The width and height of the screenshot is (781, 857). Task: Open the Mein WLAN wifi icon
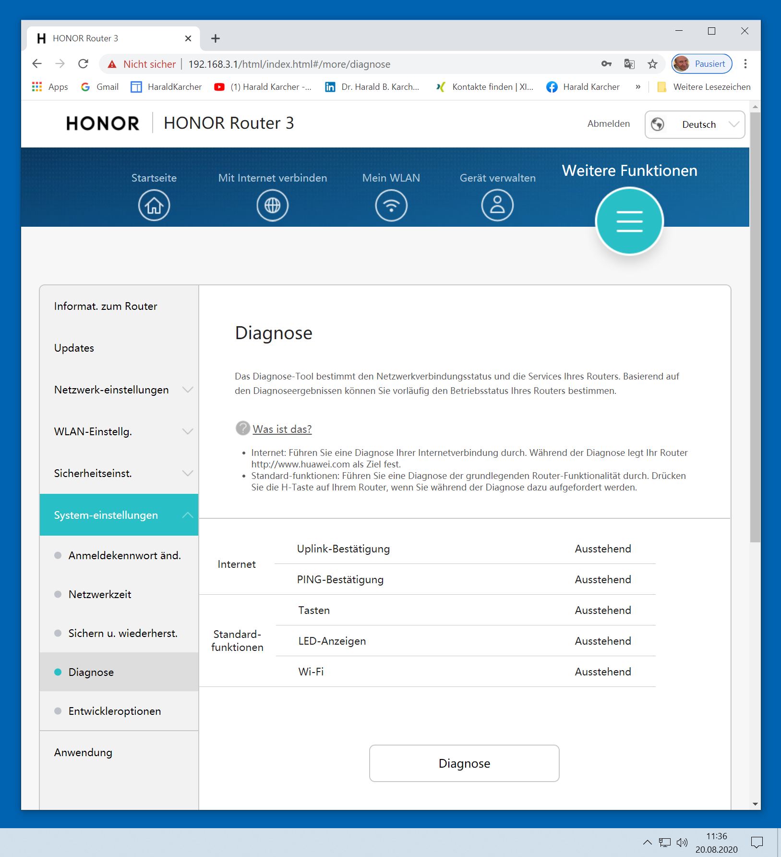(391, 205)
